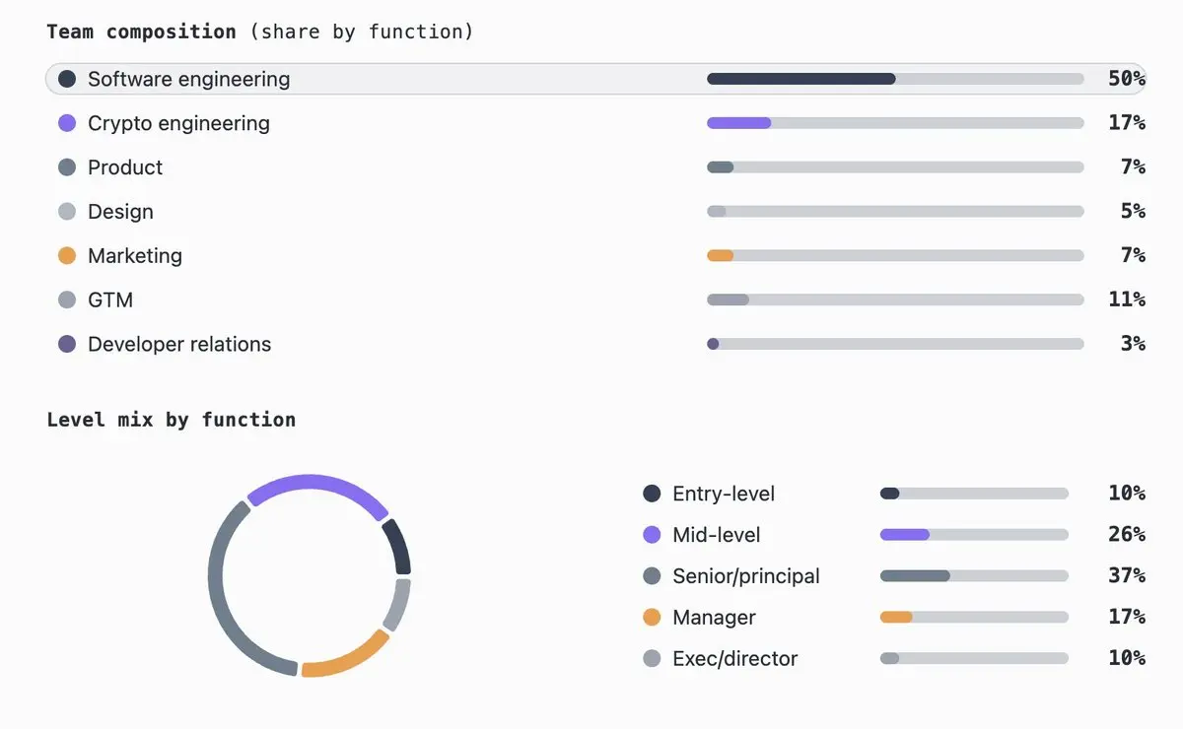This screenshot has height=729, width=1183.
Task: Click the Exec/director legend label
Action: tap(735, 659)
